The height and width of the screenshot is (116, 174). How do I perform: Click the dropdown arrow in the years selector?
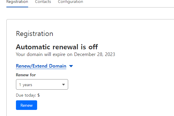(64, 85)
